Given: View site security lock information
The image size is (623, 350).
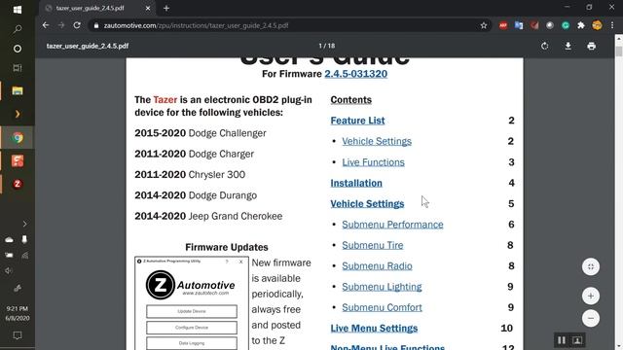Looking at the screenshot, I should pyautogui.click(x=95, y=25).
